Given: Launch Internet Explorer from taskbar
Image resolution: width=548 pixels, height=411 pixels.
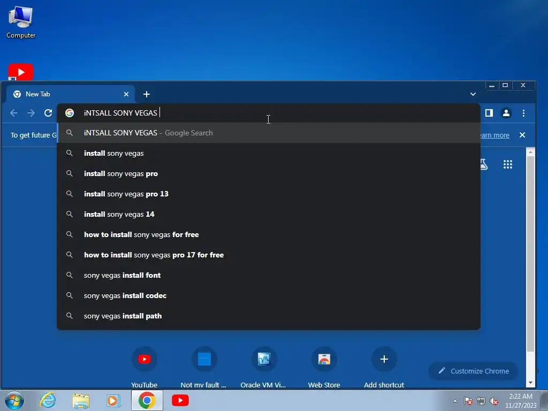Looking at the screenshot, I should click(x=48, y=400).
